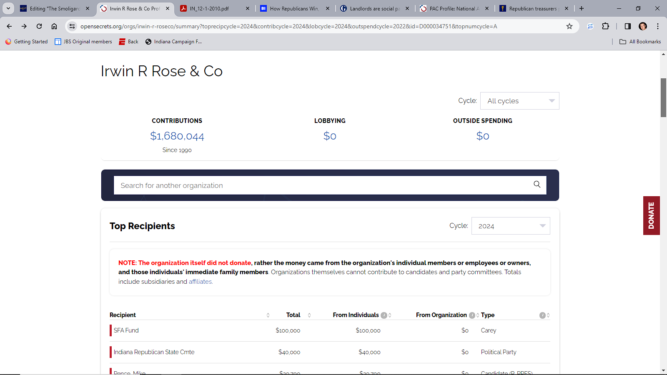Sort by From Organization column
The image size is (667, 375).
(478, 315)
